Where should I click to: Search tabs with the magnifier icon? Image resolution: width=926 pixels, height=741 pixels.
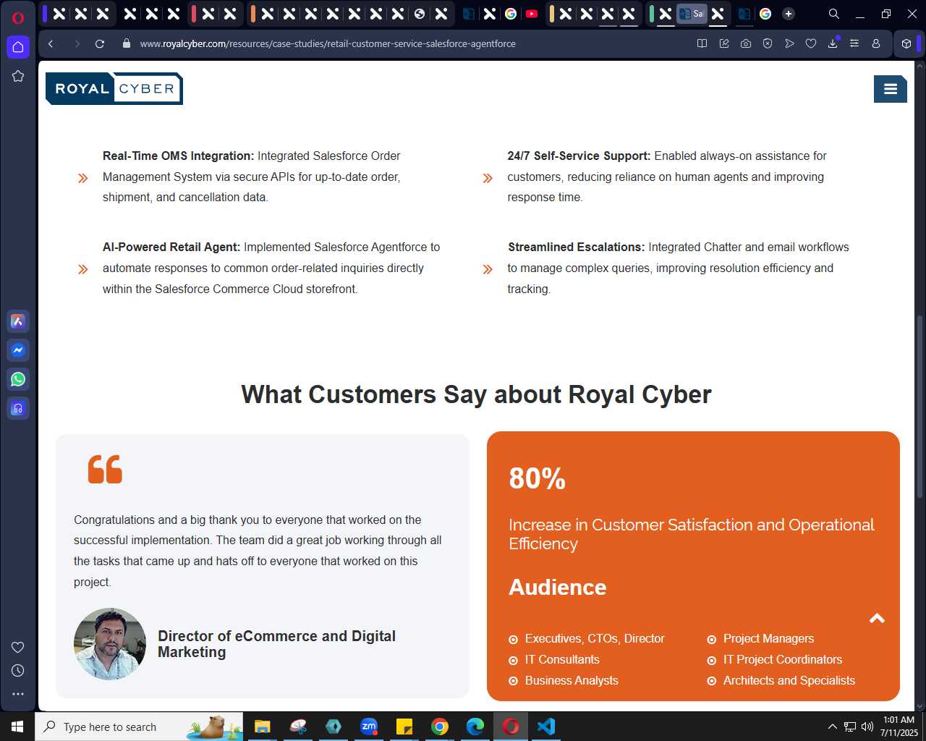click(834, 14)
